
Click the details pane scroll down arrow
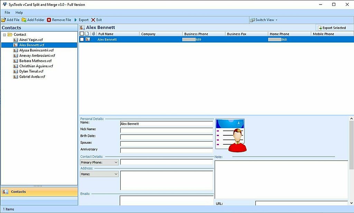click(x=352, y=203)
